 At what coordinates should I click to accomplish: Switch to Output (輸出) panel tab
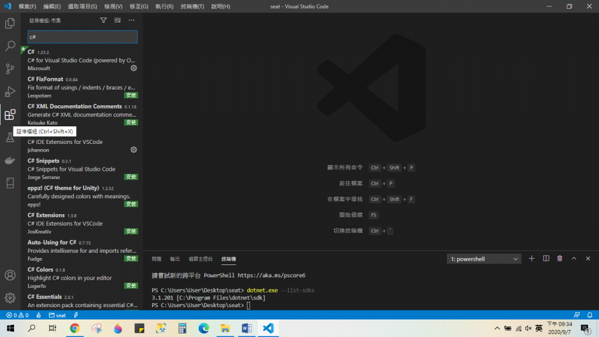click(x=175, y=259)
